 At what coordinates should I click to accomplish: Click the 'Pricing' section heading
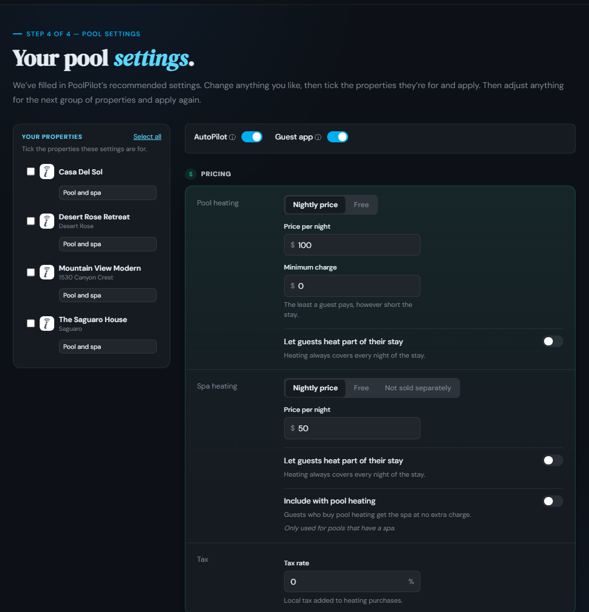[216, 174]
